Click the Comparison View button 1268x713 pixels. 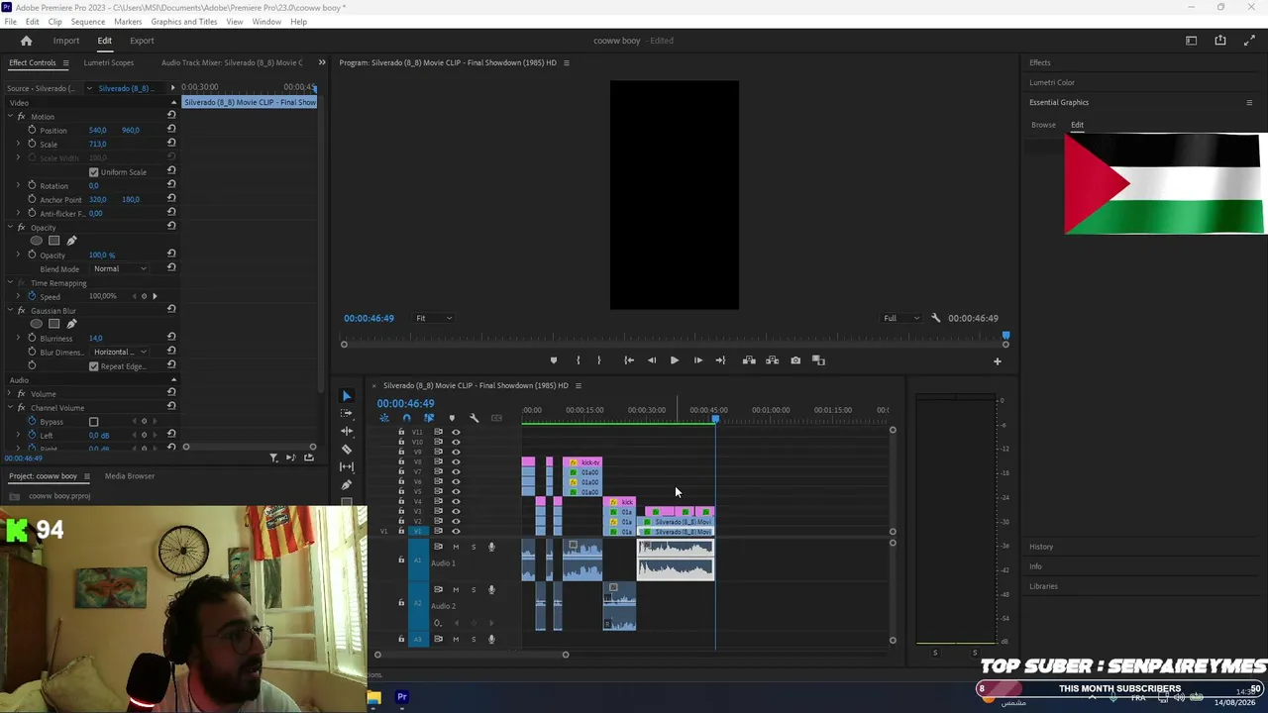818,360
